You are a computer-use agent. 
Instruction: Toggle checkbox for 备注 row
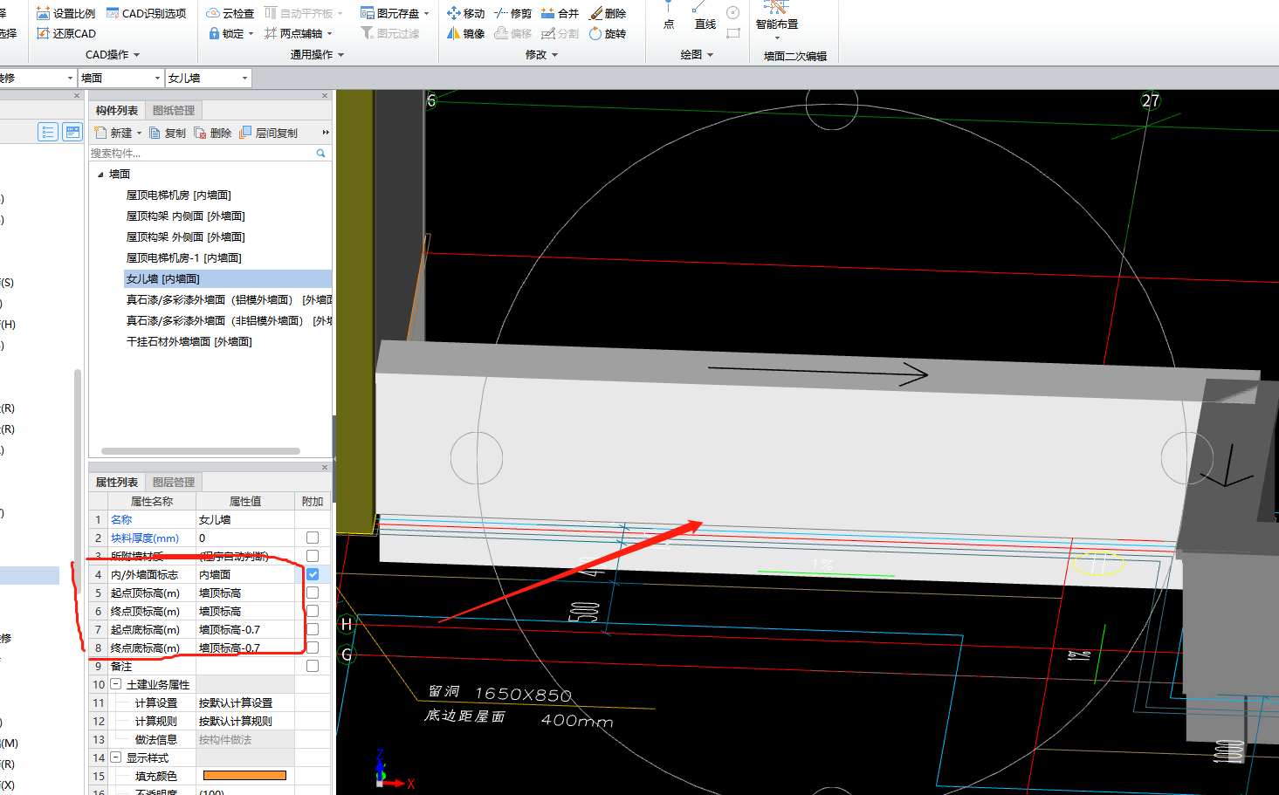[x=313, y=666]
